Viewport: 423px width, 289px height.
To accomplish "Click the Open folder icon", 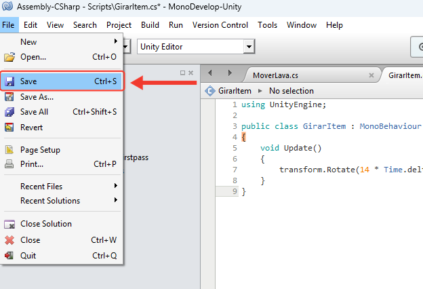I will tap(9, 57).
